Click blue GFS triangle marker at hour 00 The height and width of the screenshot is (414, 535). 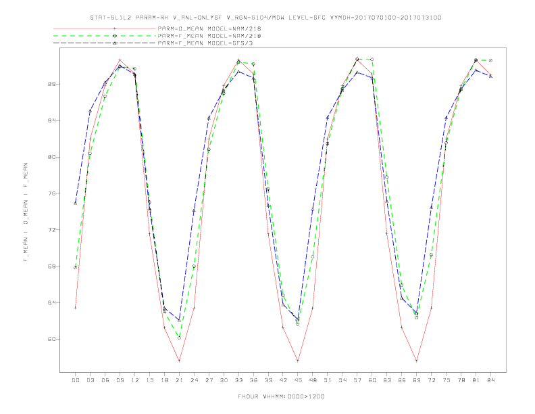[76, 203]
